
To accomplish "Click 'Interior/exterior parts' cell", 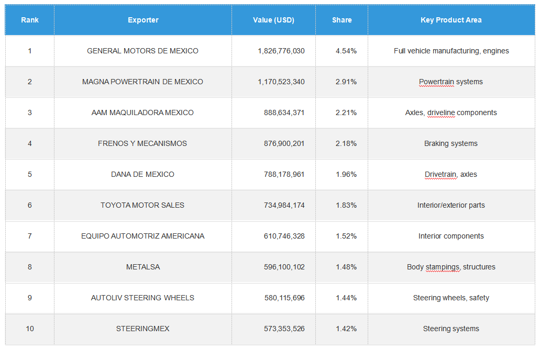I will tap(451, 206).
